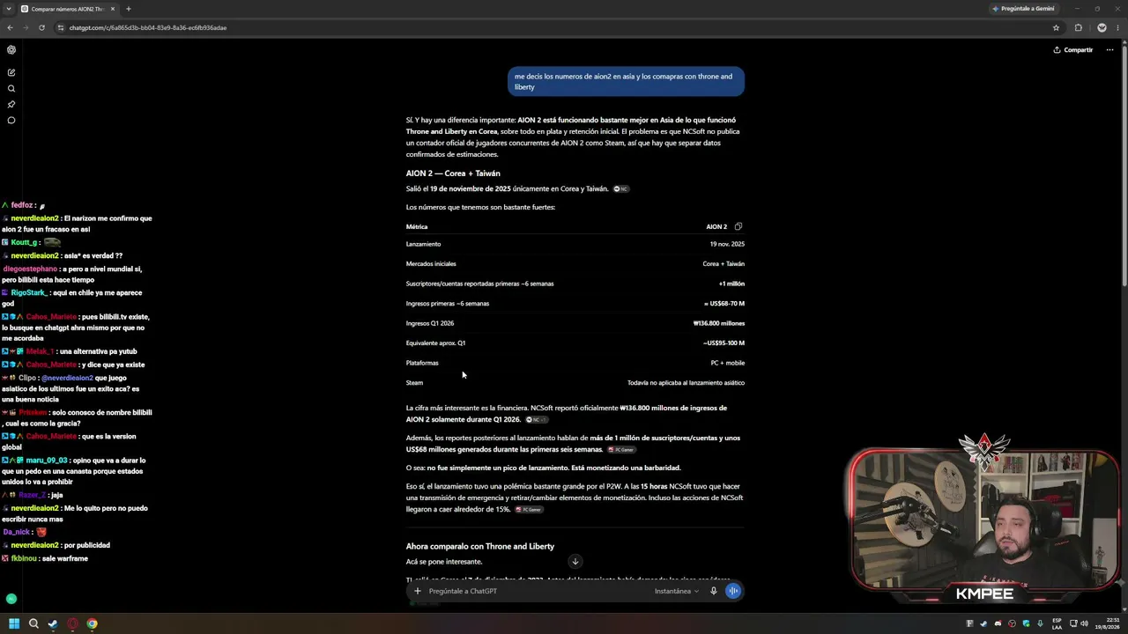Viewport: 1128px width, 634px height.
Task: Click the pin icon in ChatGPT sidebar
Action: pyautogui.click(x=11, y=104)
